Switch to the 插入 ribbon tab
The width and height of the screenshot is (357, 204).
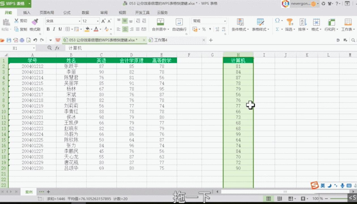coord(26,12)
